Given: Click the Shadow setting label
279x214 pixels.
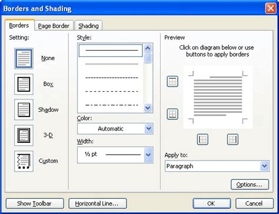Looking at the screenshot, I should click(x=48, y=109).
